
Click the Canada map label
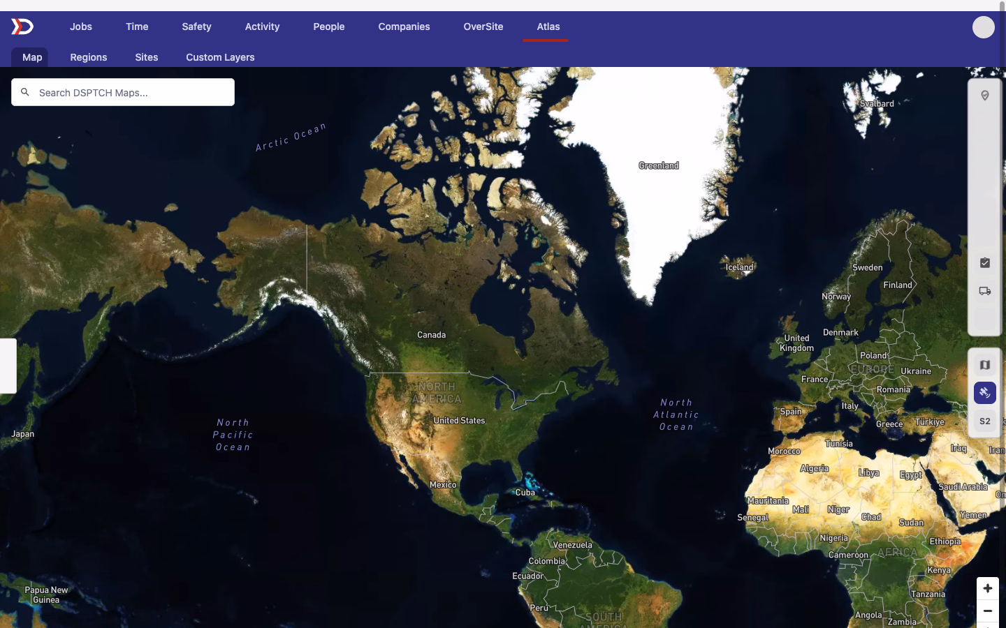431,335
